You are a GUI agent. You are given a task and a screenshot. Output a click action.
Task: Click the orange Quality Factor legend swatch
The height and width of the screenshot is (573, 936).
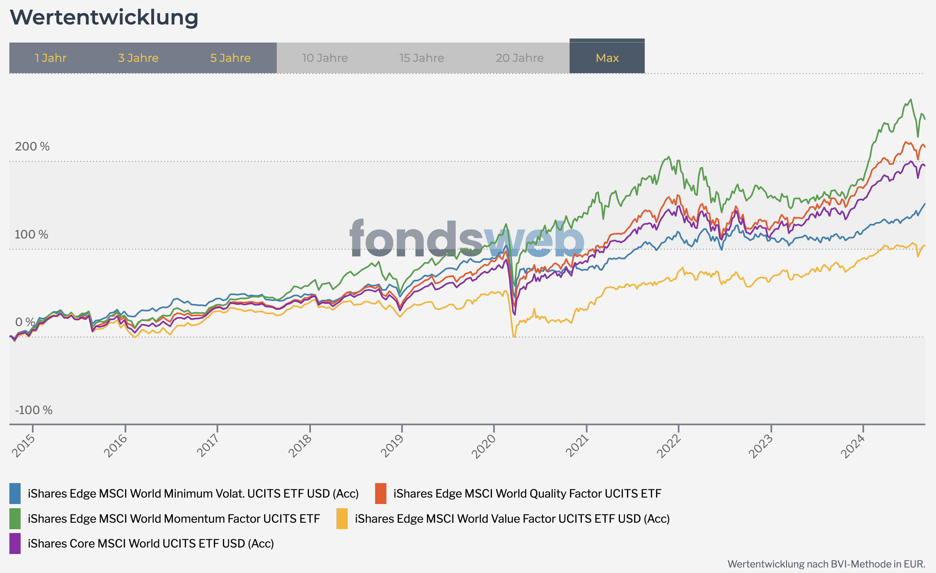point(381,493)
